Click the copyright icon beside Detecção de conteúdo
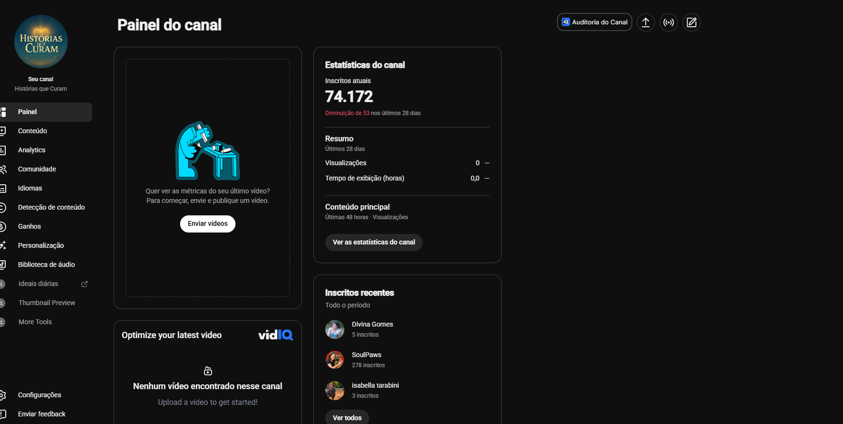The width and height of the screenshot is (843, 424). (x=3, y=208)
